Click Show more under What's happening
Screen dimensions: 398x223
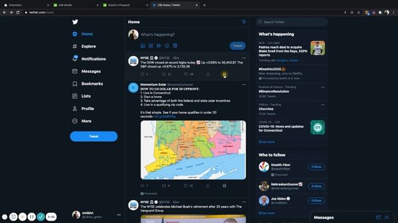tap(267, 142)
